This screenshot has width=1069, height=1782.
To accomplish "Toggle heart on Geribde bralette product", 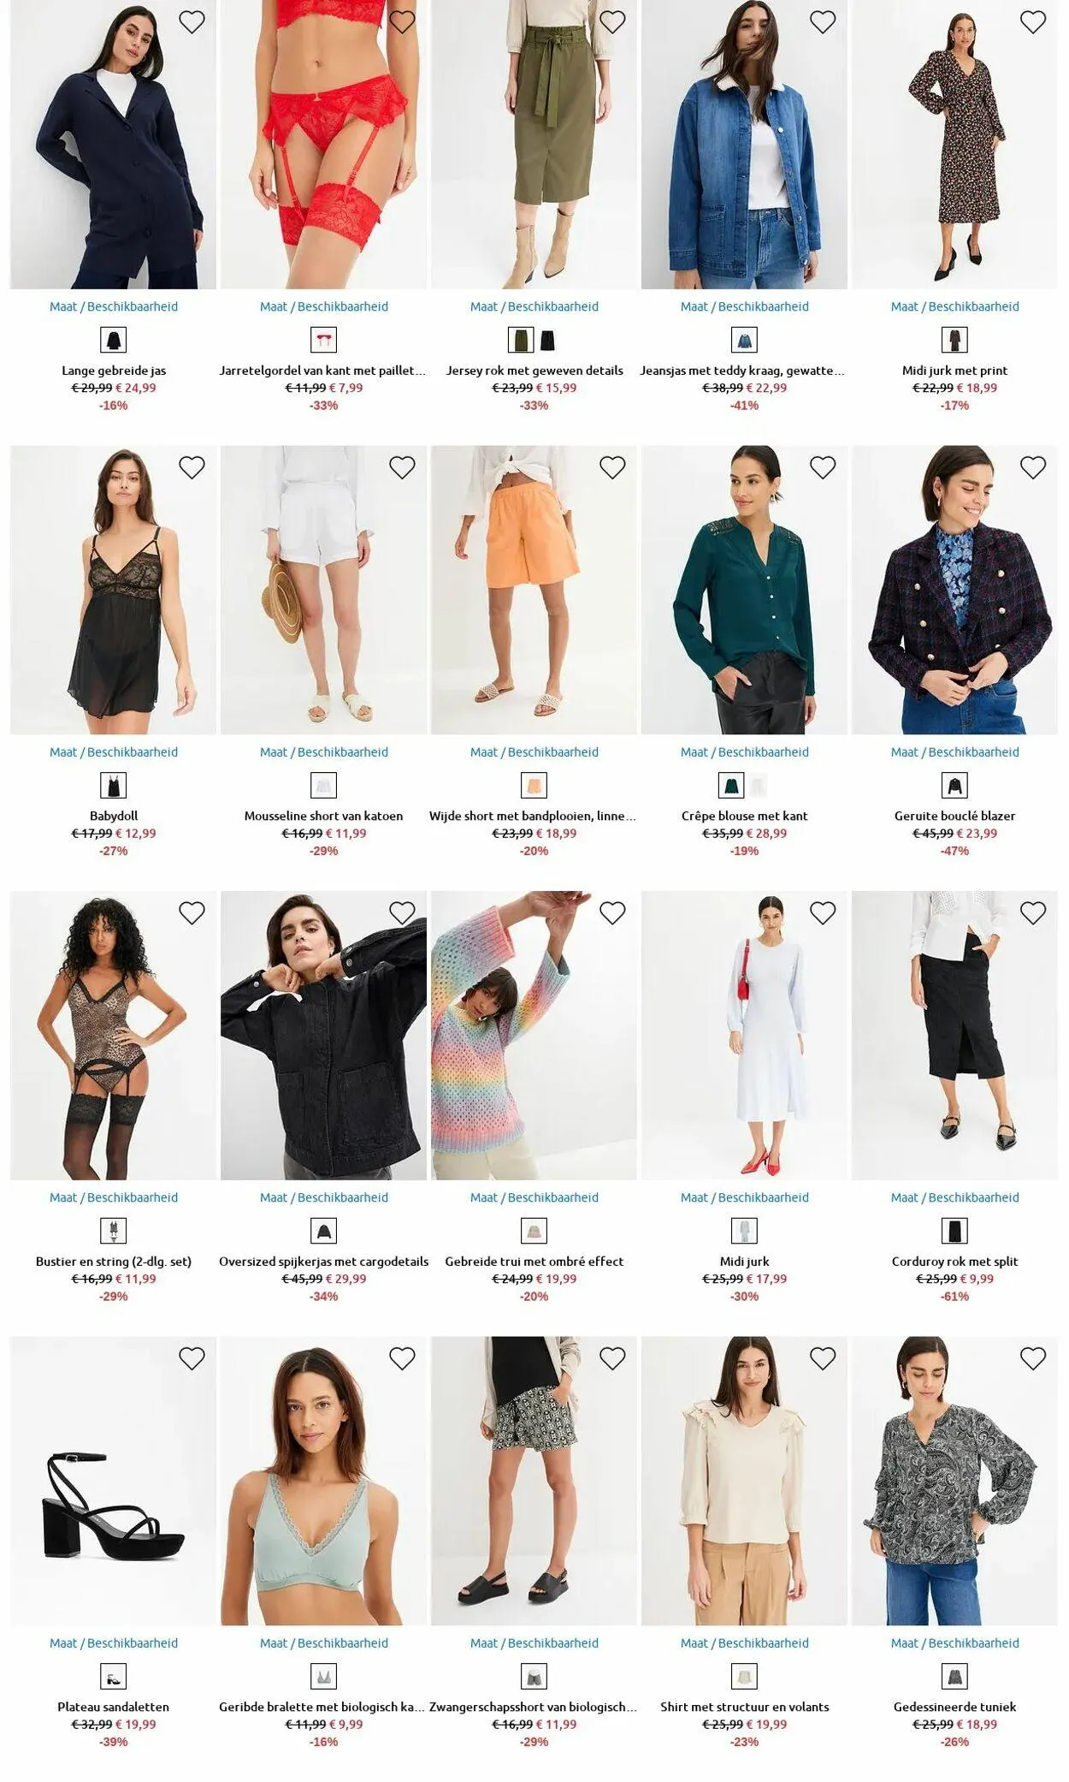I will [x=402, y=1358].
